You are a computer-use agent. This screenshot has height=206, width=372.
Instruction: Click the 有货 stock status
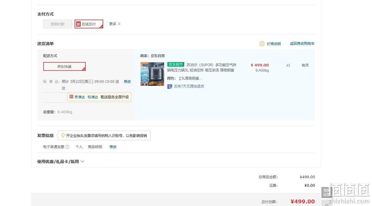point(305,65)
